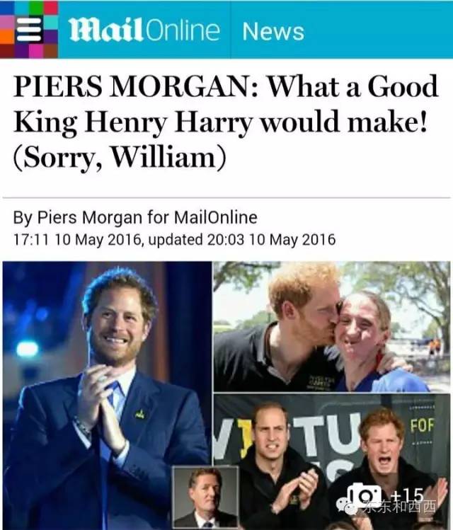
Task: Tap the green pin on the blue suit lapel
Action: [x=139, y=414]
